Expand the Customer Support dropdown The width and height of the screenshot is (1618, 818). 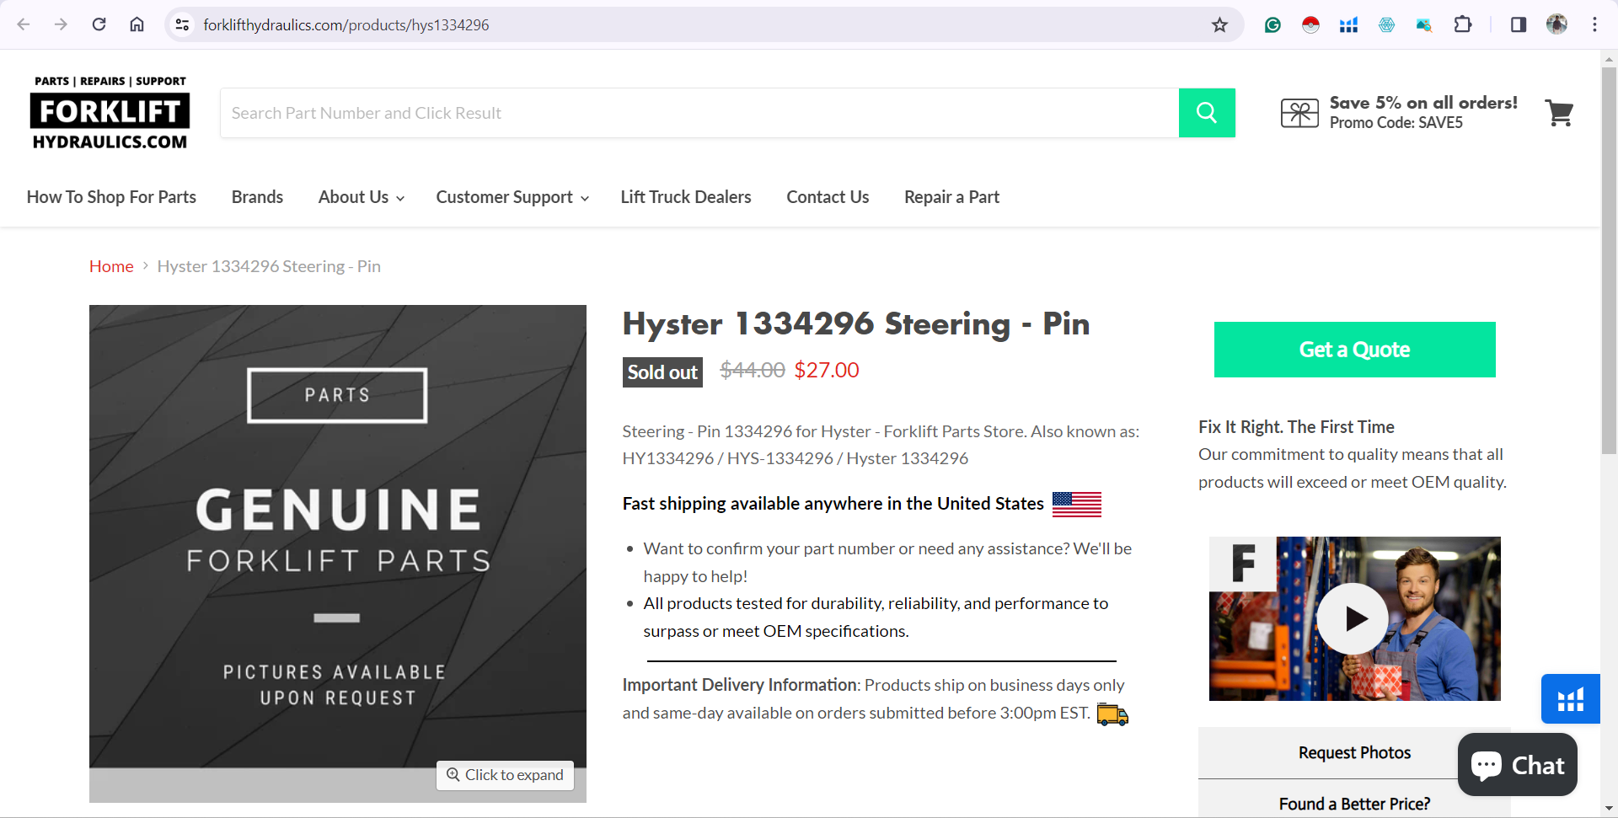[512, 197]
